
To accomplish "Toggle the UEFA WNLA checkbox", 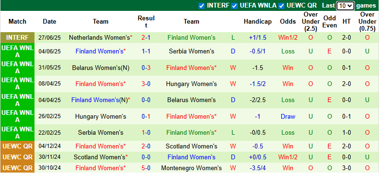I will [x=234, y=6].
